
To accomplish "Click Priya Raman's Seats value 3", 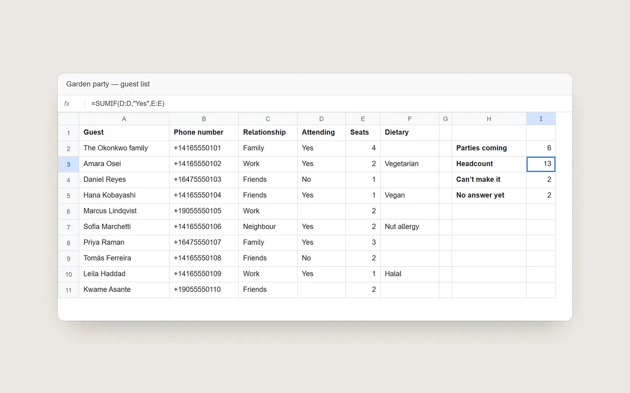I will (x=363, y=243).
